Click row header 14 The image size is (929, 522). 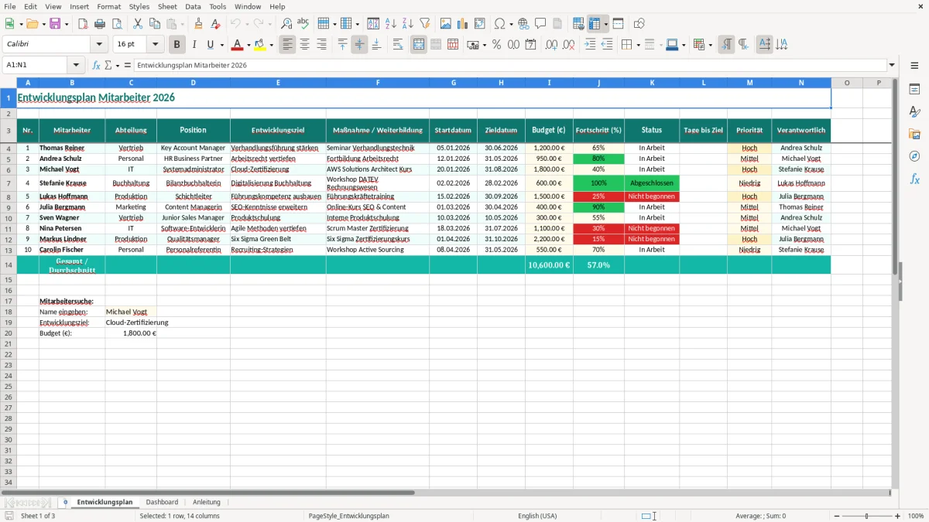pyautogui.click(x=9, y=264)
